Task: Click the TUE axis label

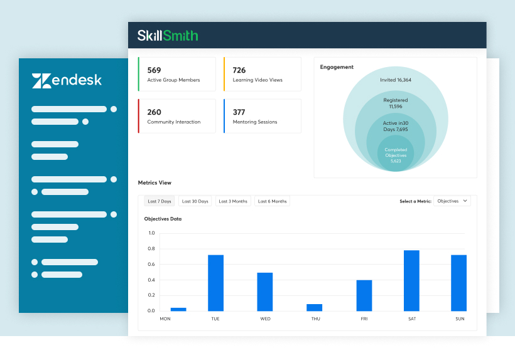Action: tap(215, 319)
